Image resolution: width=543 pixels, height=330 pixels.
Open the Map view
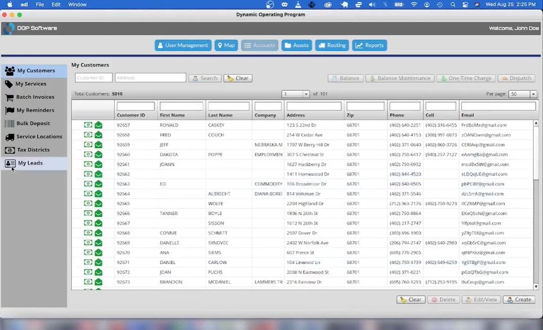coord(226,45)
